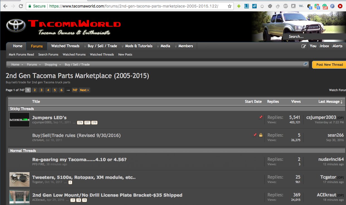Open the xF extension icon
This screenshot has height=205, width=346.
tap(254, 6)
